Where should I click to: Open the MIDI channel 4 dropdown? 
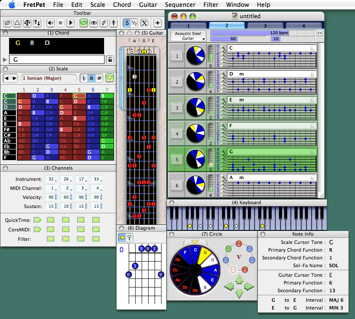(x=96, y=188)
